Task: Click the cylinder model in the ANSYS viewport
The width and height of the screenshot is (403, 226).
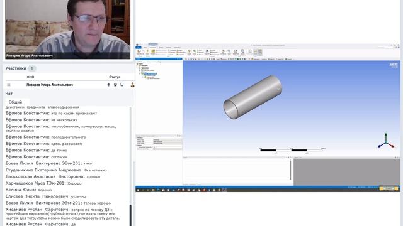Action: coord(253,97)
